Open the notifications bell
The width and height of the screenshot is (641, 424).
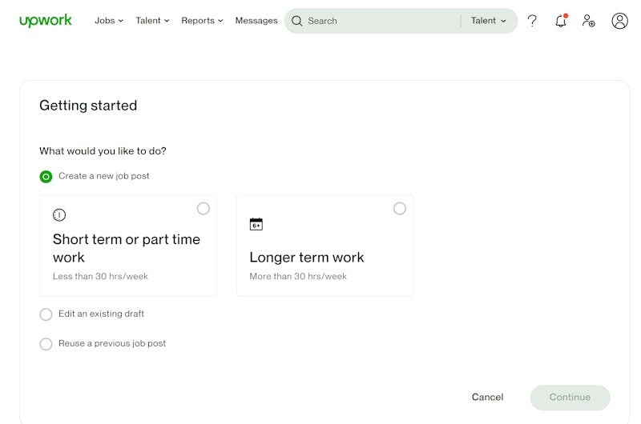click(561, 21)
